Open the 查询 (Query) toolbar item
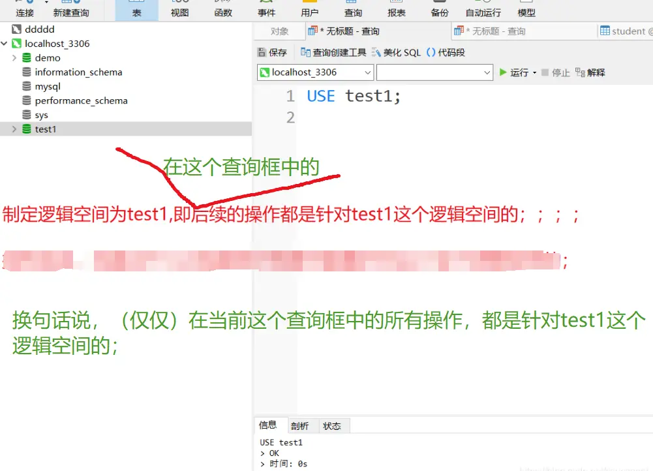The height and width of the screenshot is (471, 653). click(353, 10)
